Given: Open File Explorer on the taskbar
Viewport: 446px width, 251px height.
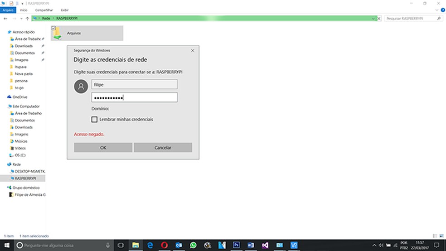Looking at the screenshot, I should (136, 245).
